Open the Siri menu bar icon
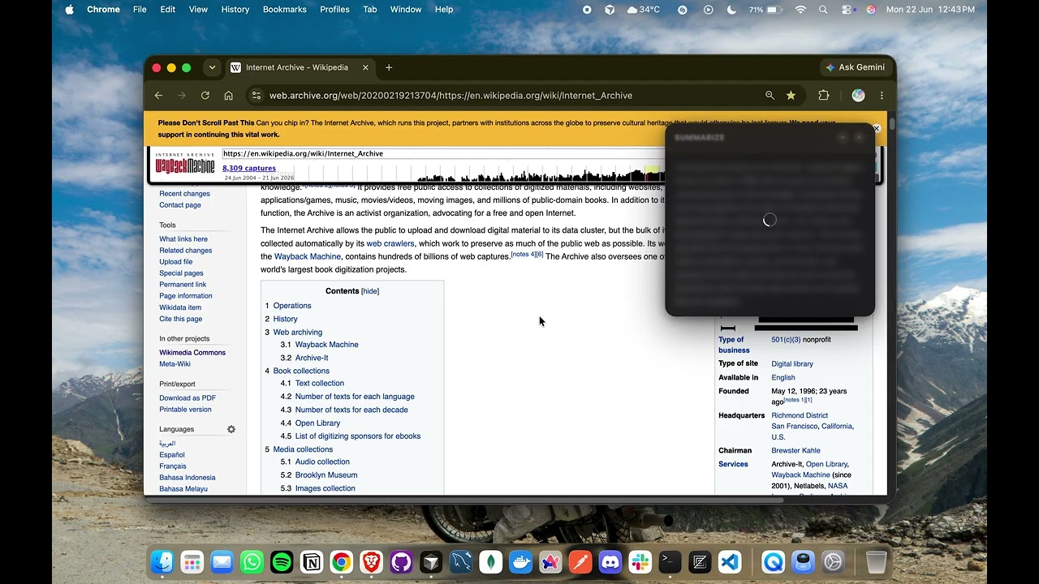1039x584 pixels. [x=870, y=10]
